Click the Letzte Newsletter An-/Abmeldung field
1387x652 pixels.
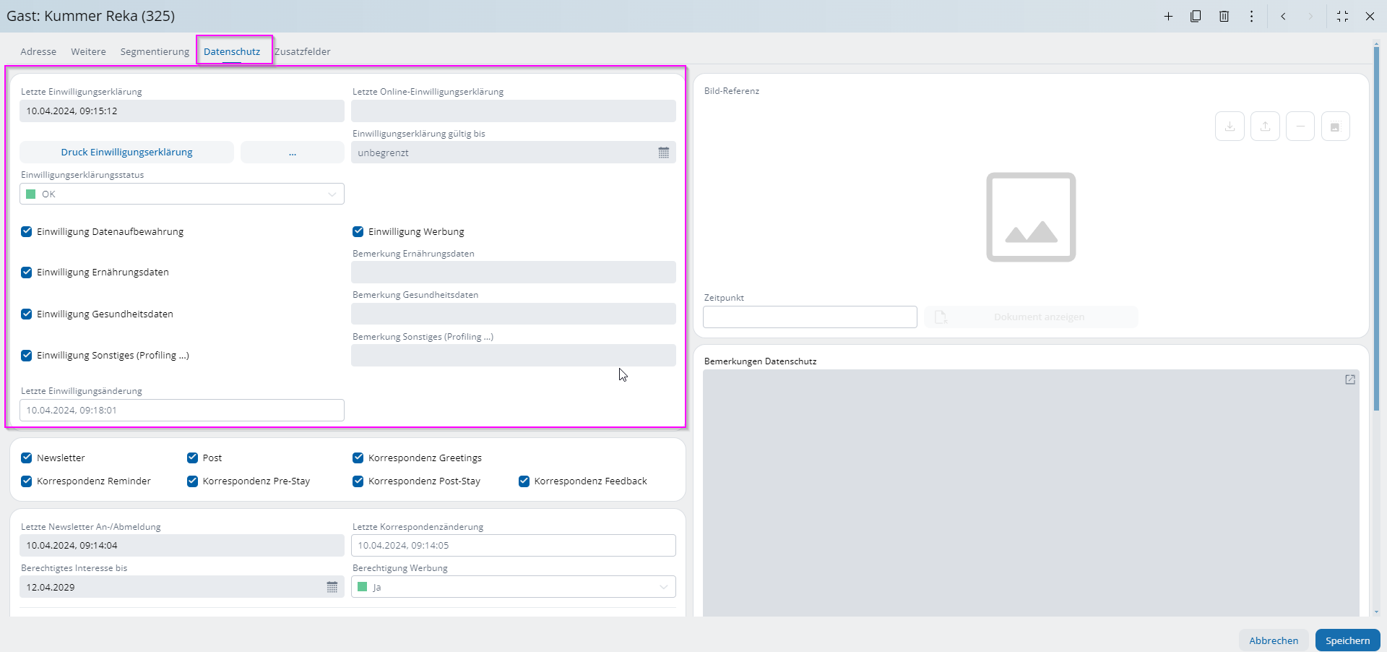click(182, 546)
